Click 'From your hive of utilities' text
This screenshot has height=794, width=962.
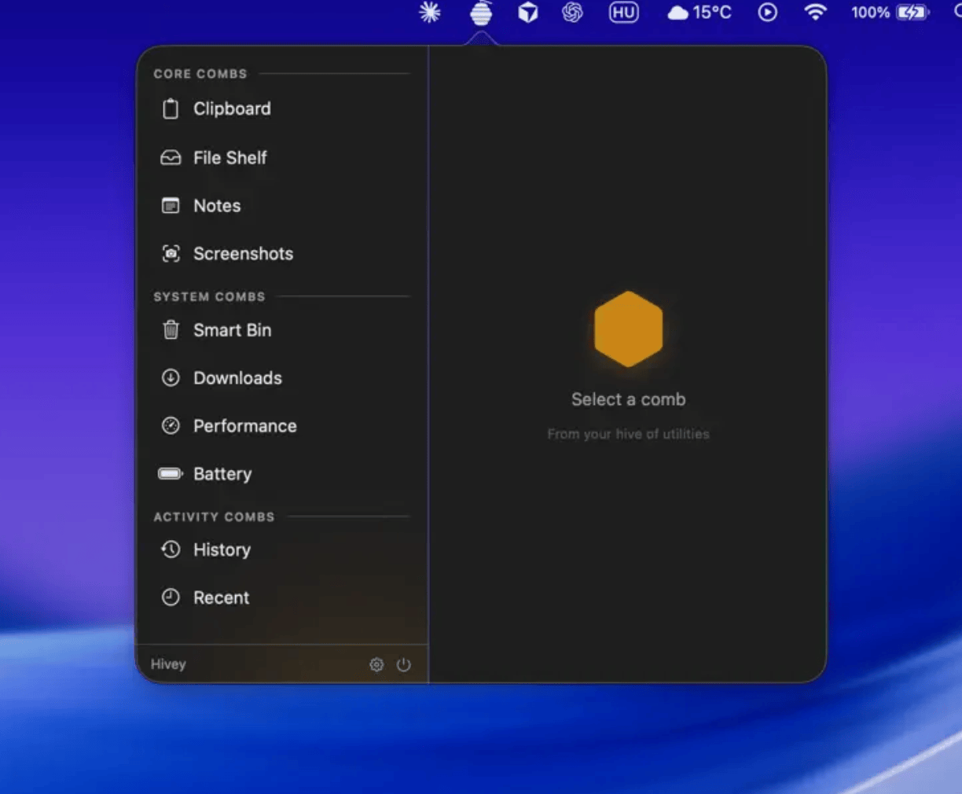pyautogui.click(x=629, y=434)
